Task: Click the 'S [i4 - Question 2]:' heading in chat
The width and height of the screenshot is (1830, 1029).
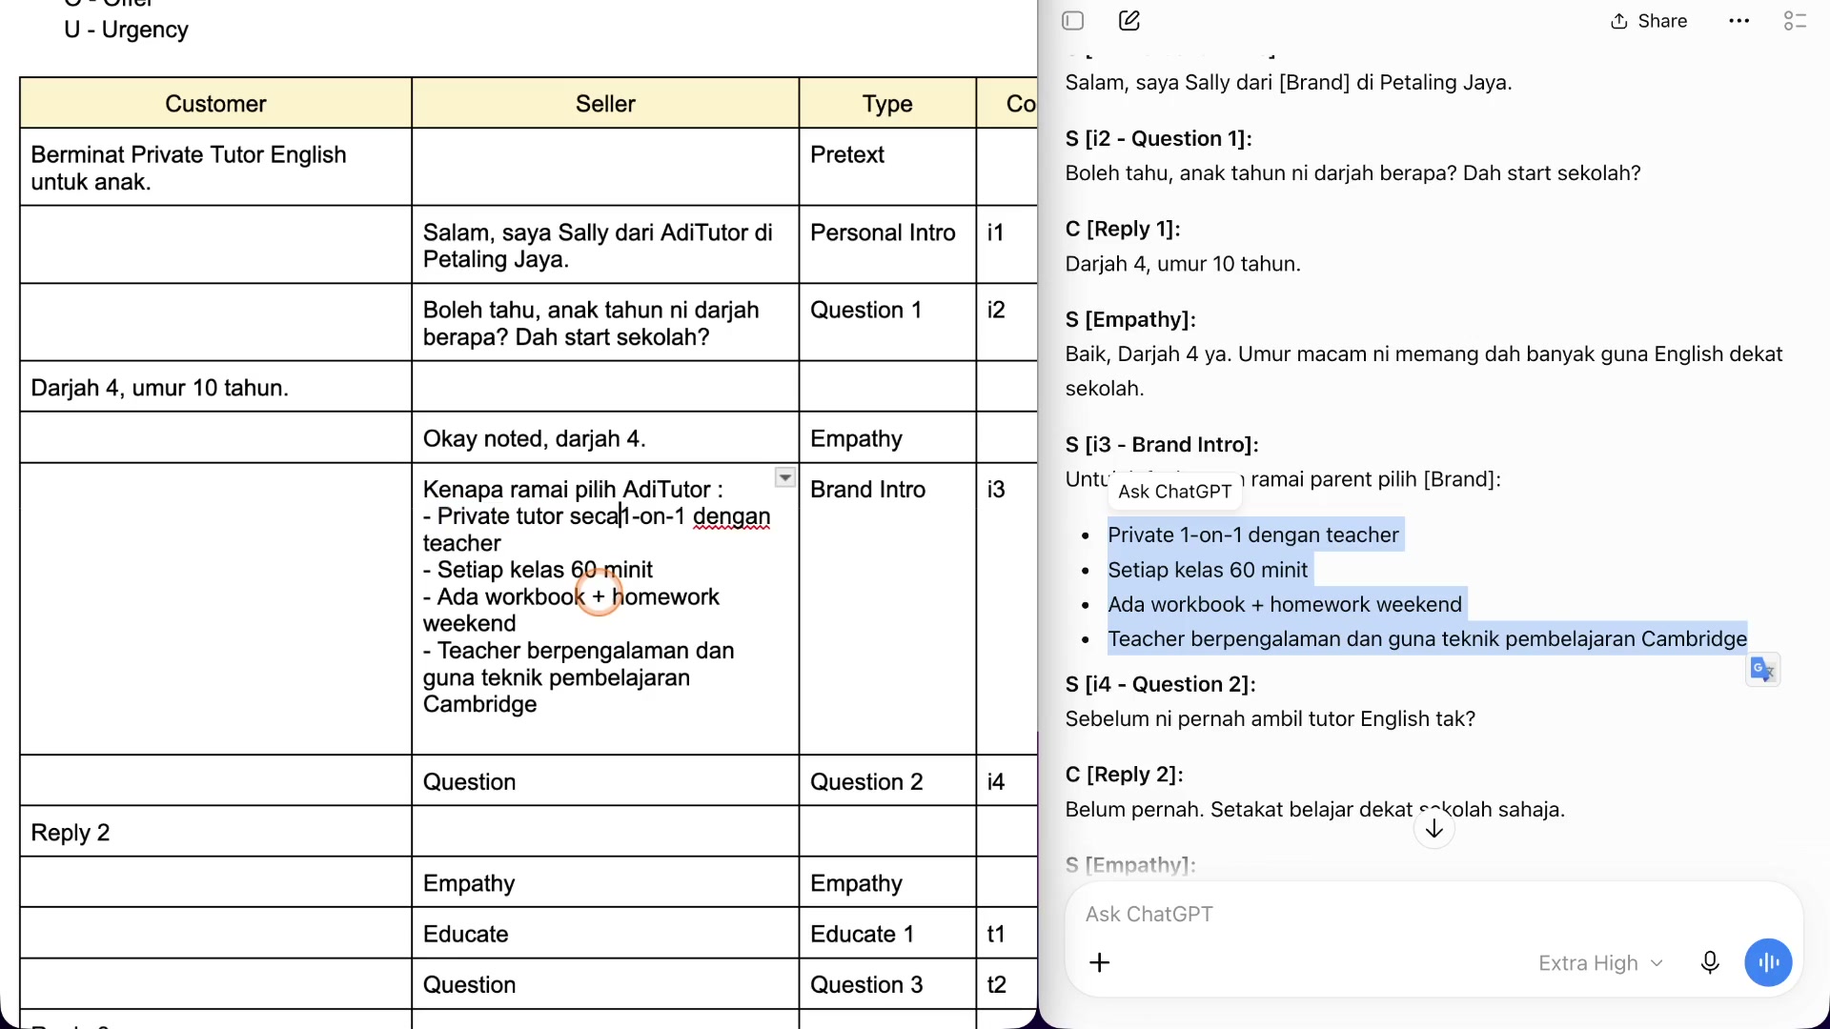Action: pyautogui.click(x=1160, y=684)
